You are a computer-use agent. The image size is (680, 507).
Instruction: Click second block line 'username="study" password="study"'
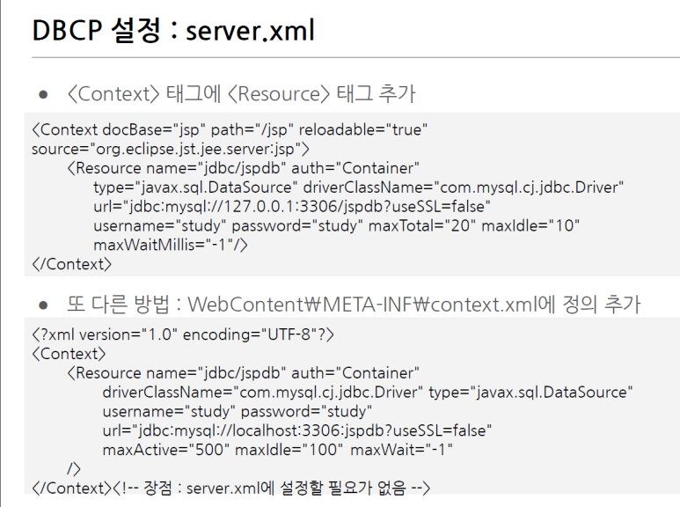click(x=238, y=411)
